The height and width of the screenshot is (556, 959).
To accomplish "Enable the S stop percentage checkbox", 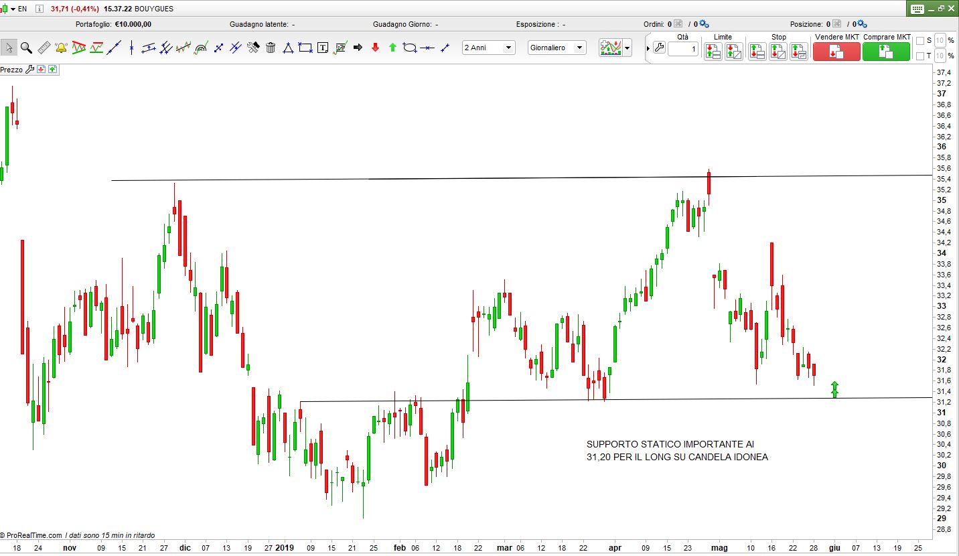I will [x=919, y=40].
